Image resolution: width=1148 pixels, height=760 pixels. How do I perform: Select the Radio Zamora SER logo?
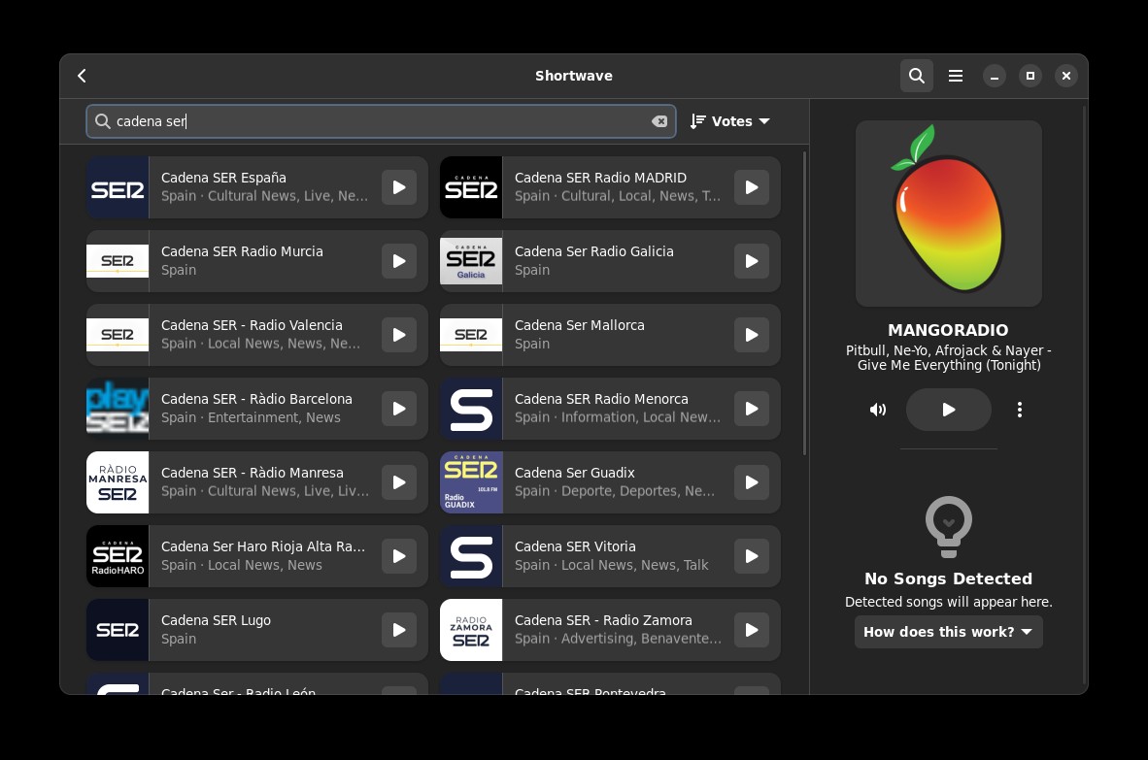pyautogui.click(x=471, y=631)
